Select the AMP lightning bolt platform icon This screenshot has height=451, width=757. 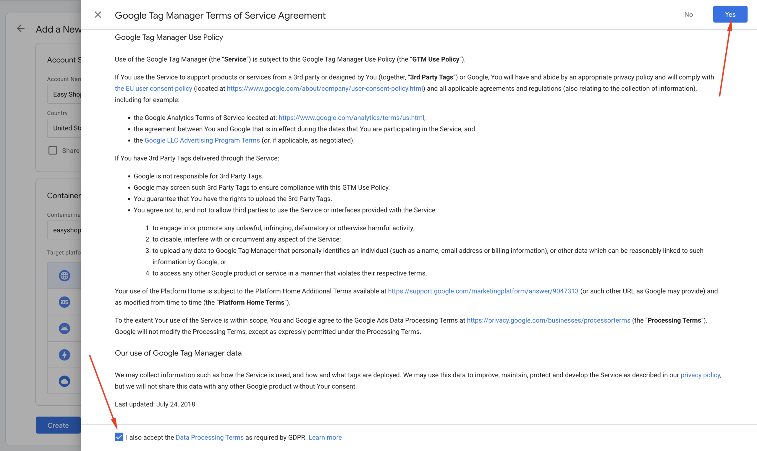click(x=64, y=355)
